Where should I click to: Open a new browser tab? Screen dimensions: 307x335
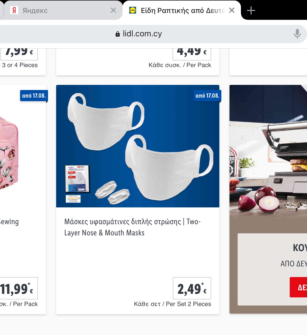coord(251,10)
